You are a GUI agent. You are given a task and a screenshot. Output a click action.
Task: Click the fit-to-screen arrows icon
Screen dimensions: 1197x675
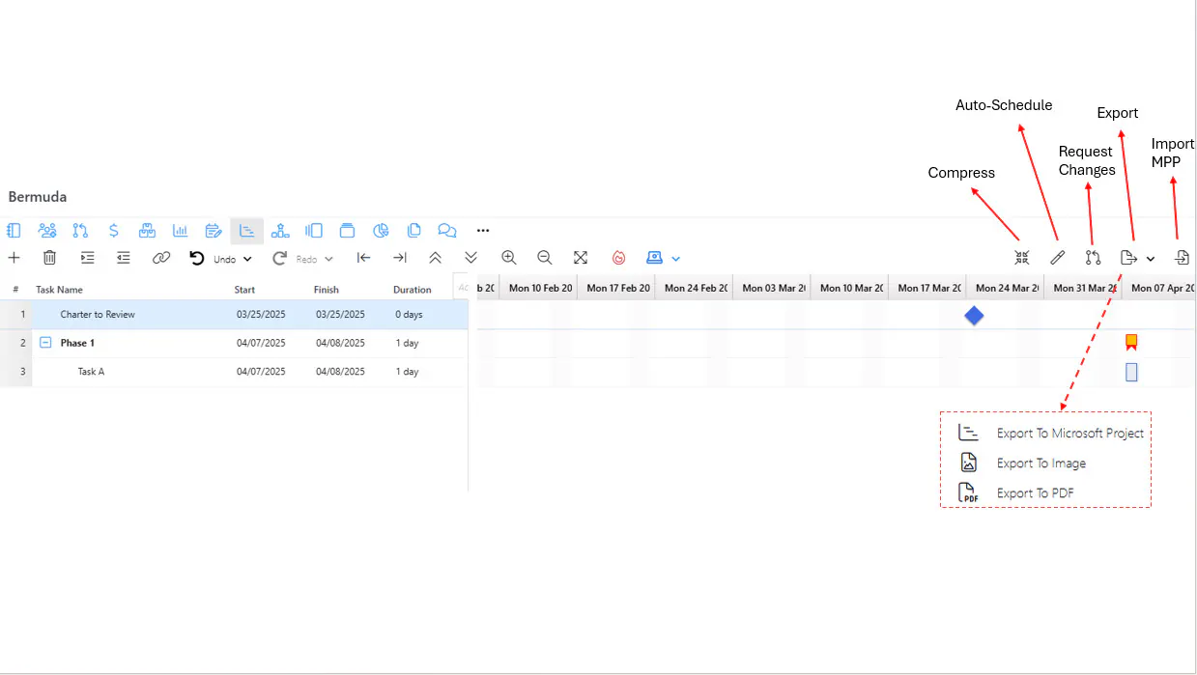581,258
